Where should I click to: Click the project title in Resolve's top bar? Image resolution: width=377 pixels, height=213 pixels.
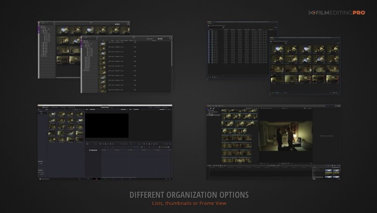pyautogui.click(x=105, y=107)
